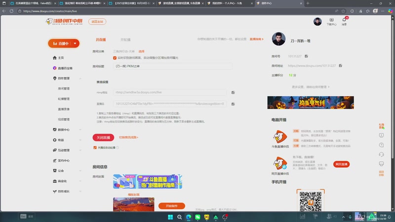Click the 开始制作 button

[171, 206]
